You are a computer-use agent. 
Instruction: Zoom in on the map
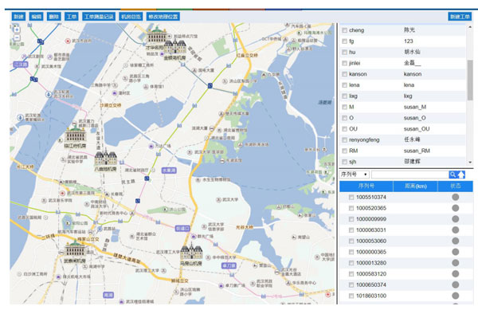click(17, 29)
